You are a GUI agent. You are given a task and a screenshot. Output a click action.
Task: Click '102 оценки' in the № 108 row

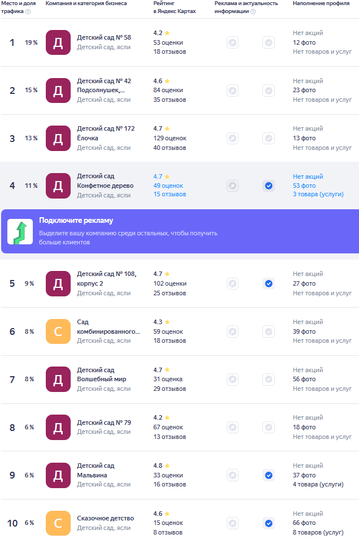click(170, 283)
